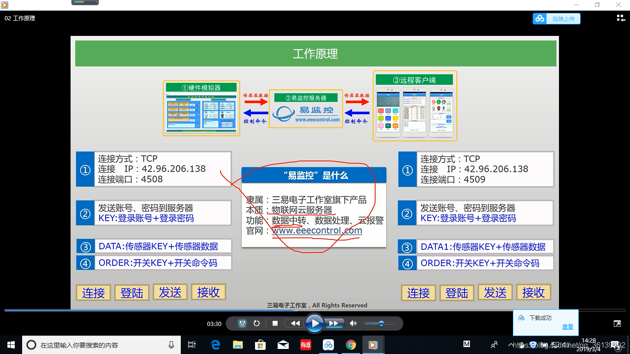630x354 pixels.
Task: Click www.eeecontrol.com link in center box
Action: pyautogui.click(x=317, y=230)
